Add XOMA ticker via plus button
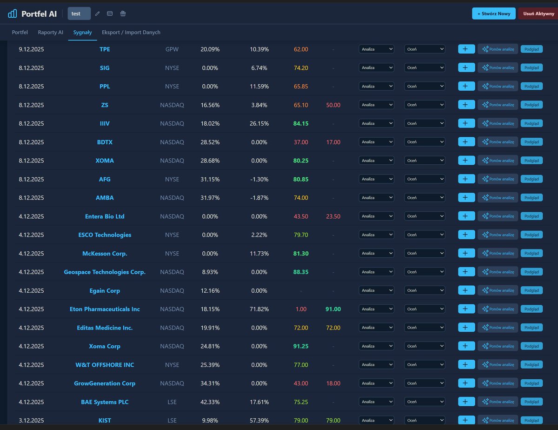The image size is (558, 430). [x=466, y=161]
